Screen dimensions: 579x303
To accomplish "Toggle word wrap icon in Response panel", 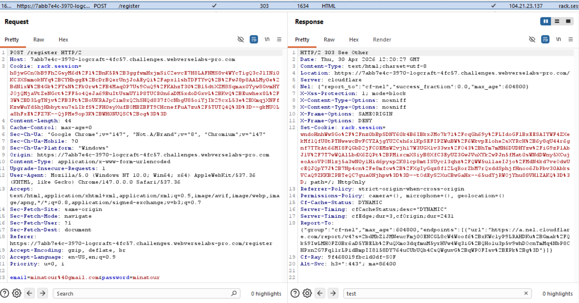I will click(x=545, y=39).
